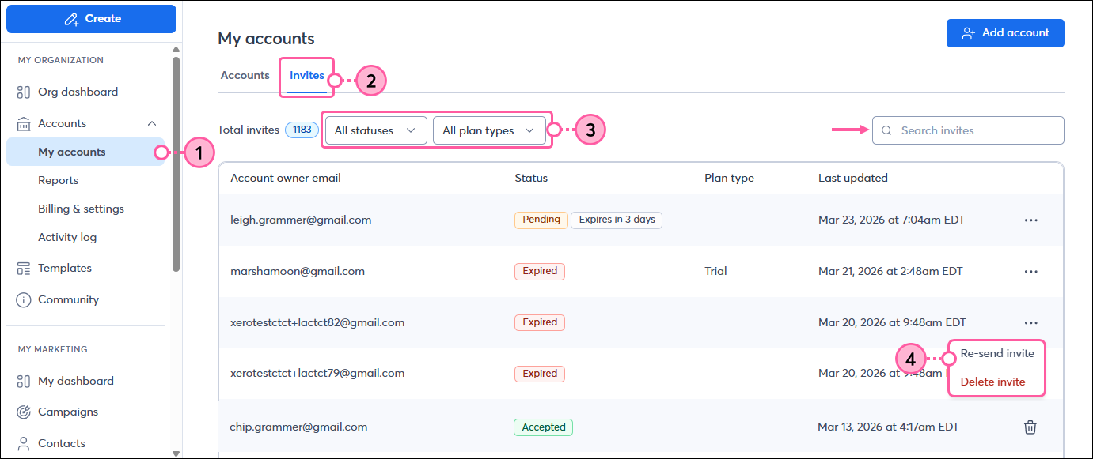
Task: Click the Add account button
Action: coord(1005,33)
